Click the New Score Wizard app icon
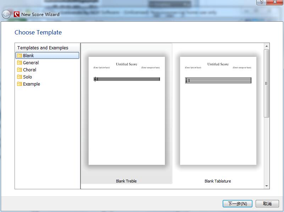 (x=16, y=14)
